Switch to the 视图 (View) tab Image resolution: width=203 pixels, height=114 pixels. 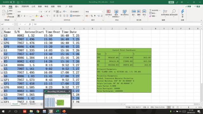click(x=53, y=6)
